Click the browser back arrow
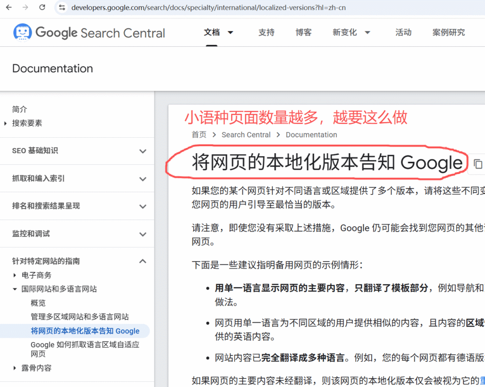The width and height of the screenshot is (485, 387). pos(9,7)
